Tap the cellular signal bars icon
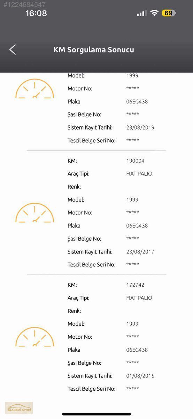 point(141,13)
